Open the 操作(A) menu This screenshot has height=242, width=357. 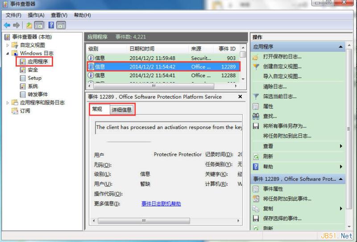[x=36, y=15]
